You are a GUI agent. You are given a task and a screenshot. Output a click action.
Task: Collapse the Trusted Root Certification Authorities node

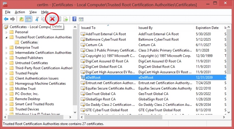click(x=6, y=38)
